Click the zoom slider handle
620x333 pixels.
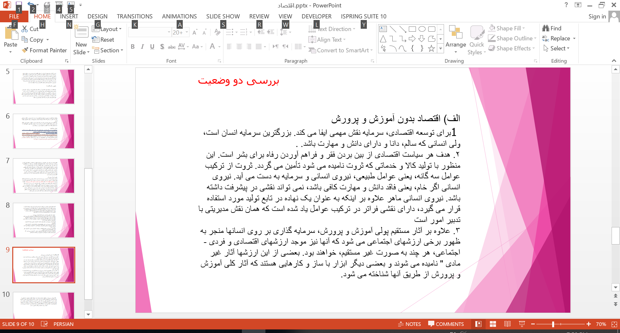[553, 324]
